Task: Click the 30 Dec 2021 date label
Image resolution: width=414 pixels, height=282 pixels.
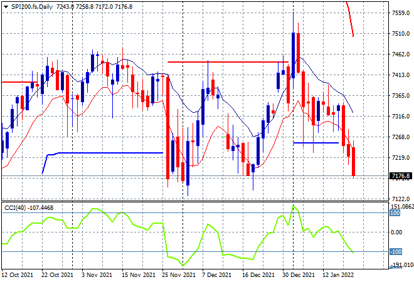Action: pos(299,275)
